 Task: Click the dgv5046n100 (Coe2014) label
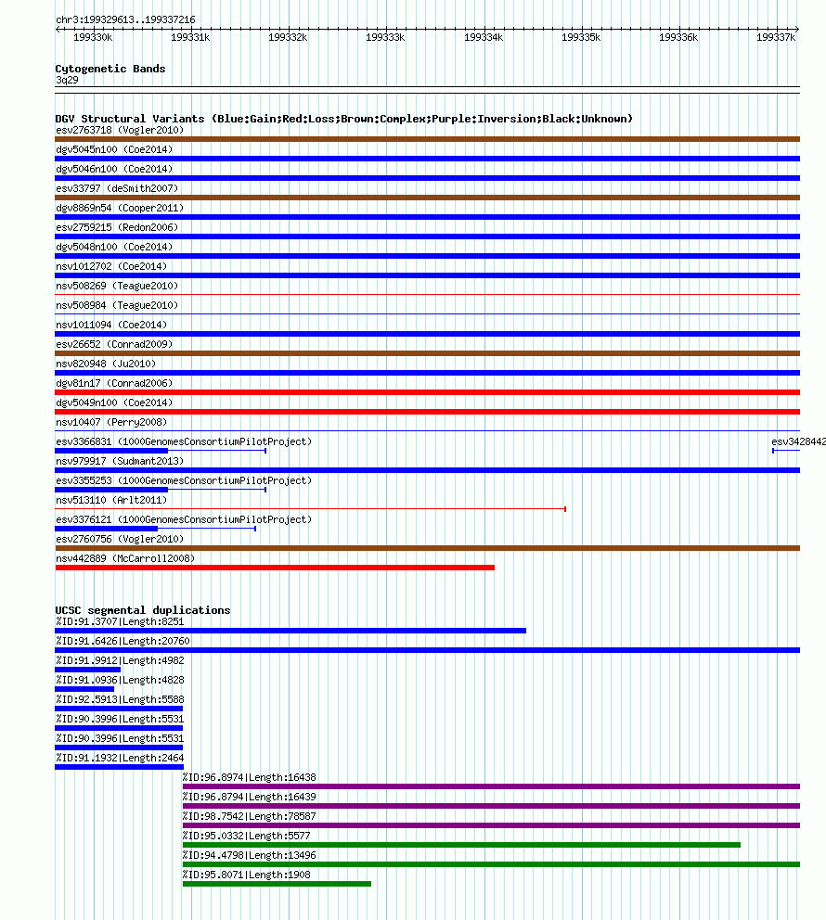pos(114,169)
